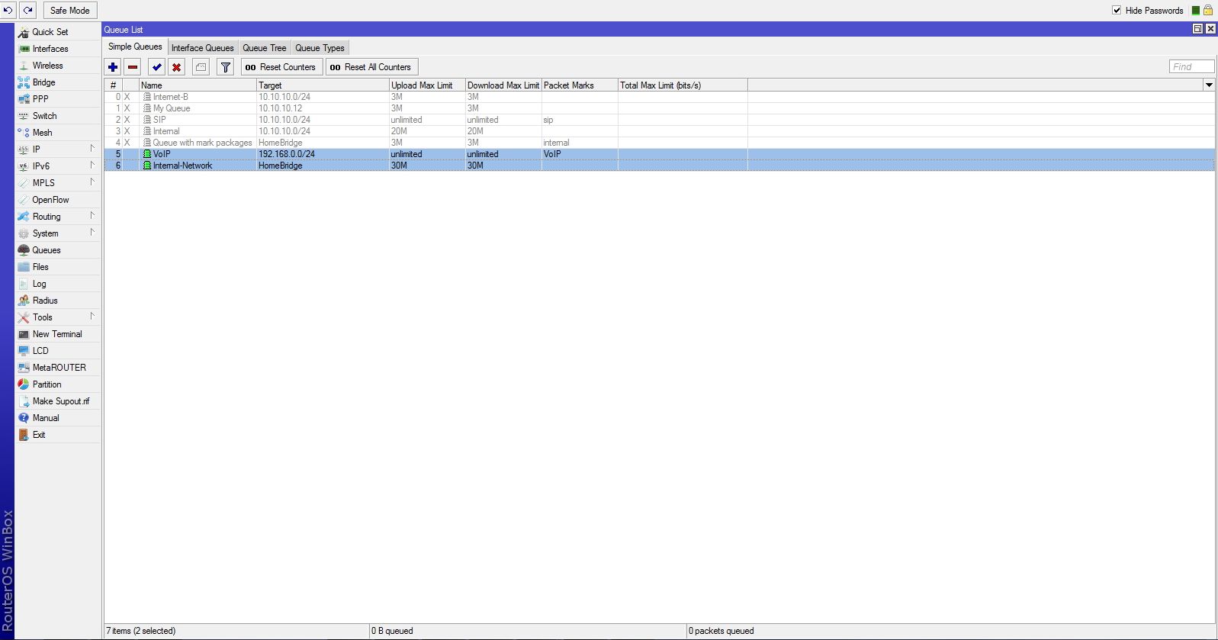Click the Undo arrow icon

tap(8, 10)
